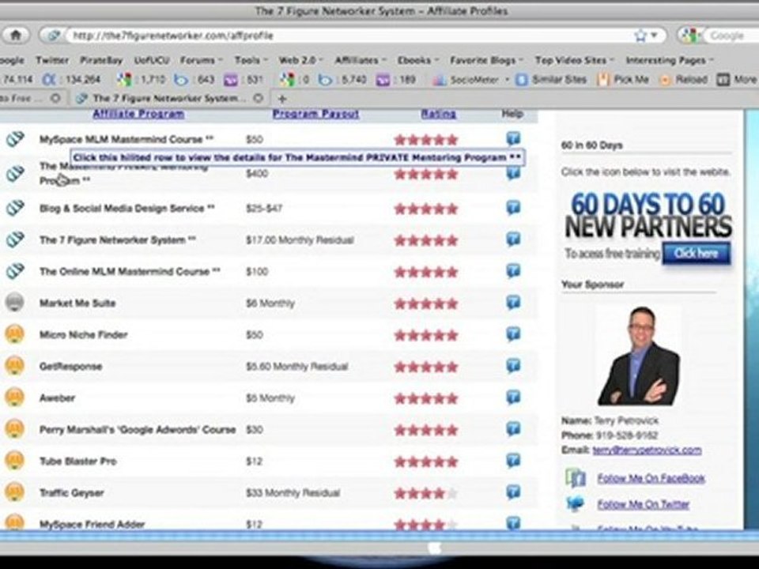Open the Web 2.0 bookmark dropdown

coord(300,61)
